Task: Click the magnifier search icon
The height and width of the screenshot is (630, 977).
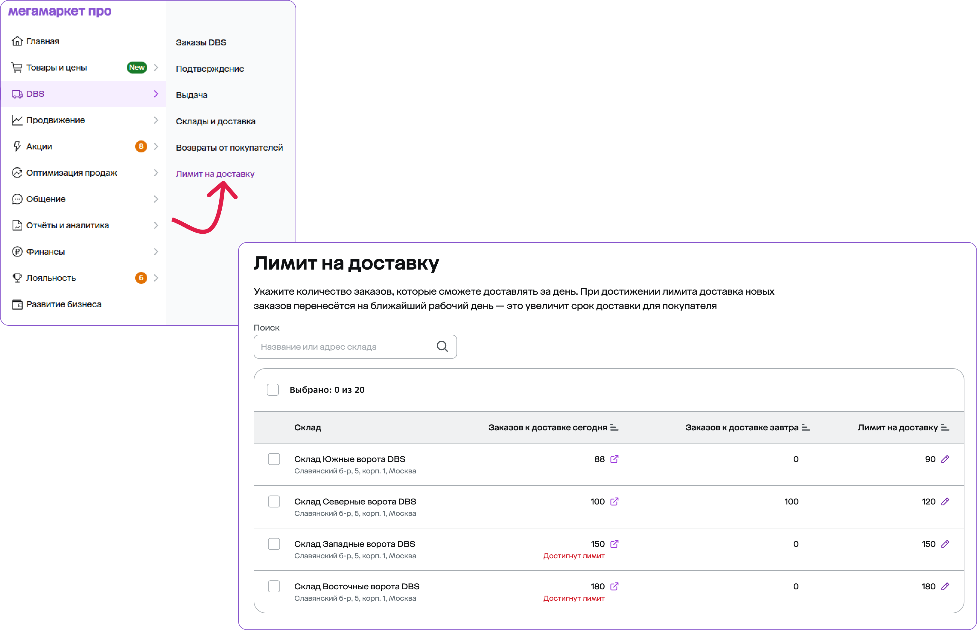Action: click(x=442, y=346)
